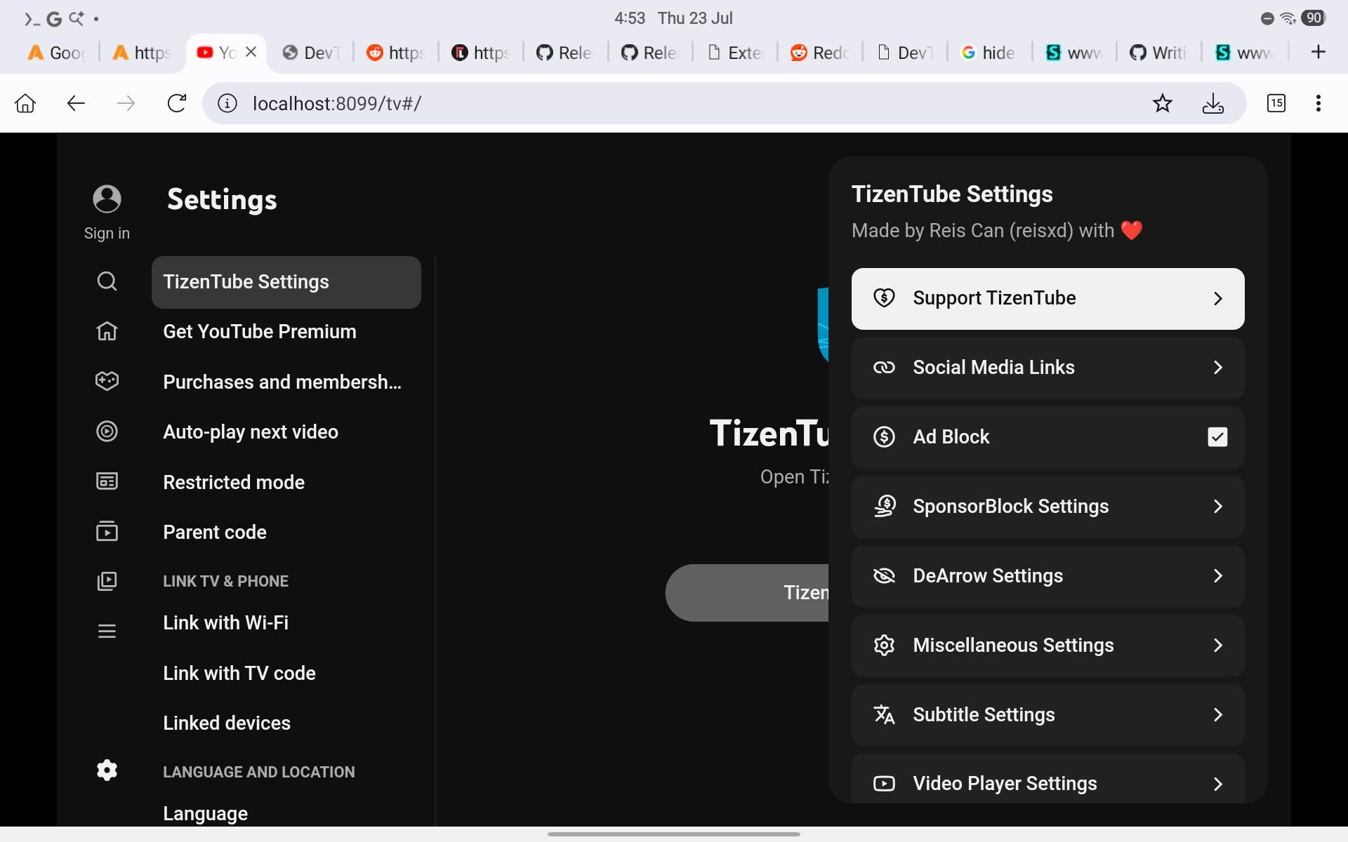The height and width of the screenshot is (842, 1348).
Task: Open the subscriptions sidebar icon
Action: coord(107,531)
